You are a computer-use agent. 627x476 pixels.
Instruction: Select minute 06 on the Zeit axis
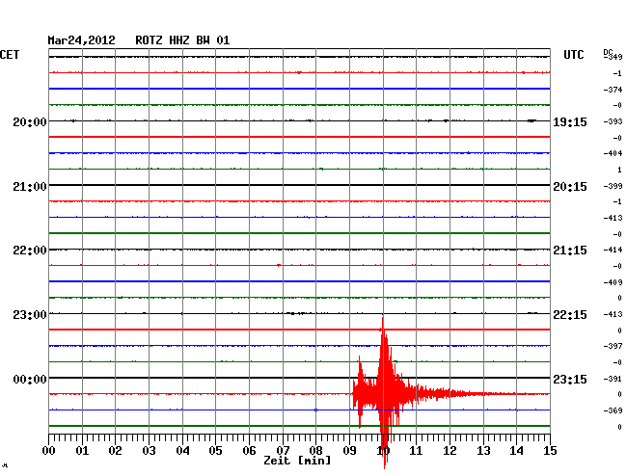[249, 451]
